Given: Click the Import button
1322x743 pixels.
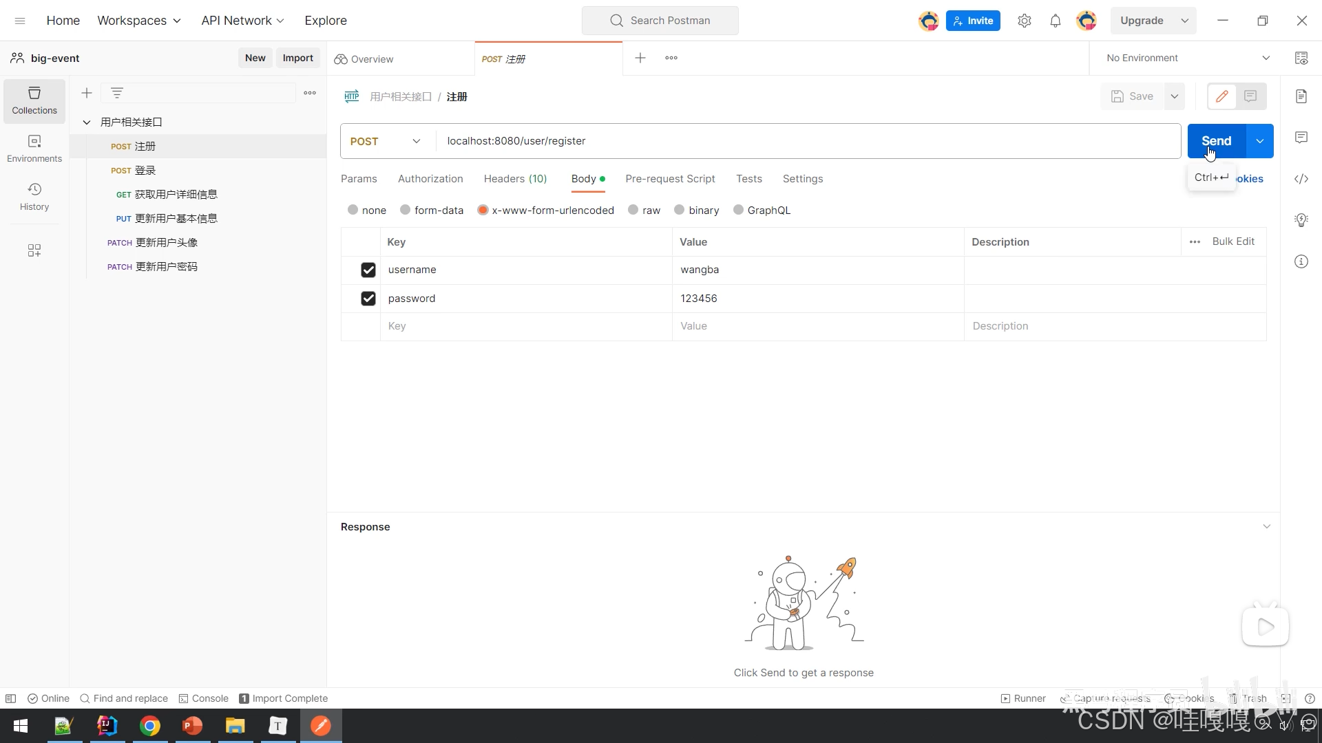Looking at the screenshot, I should point(297,58).
